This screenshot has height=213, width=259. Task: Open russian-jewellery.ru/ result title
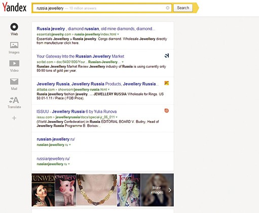point(56,139)
